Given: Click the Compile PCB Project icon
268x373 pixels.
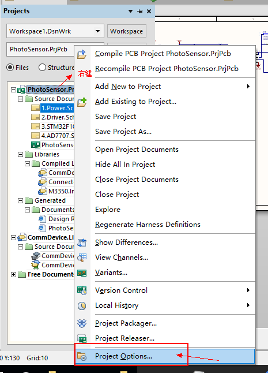Looking at the screenshot, I should click(x=82, y=54).
